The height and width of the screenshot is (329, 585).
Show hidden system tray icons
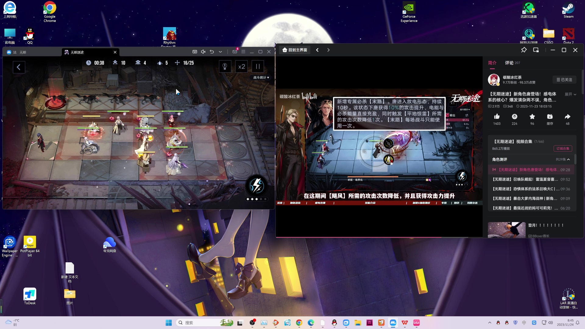tap(490, 323)
